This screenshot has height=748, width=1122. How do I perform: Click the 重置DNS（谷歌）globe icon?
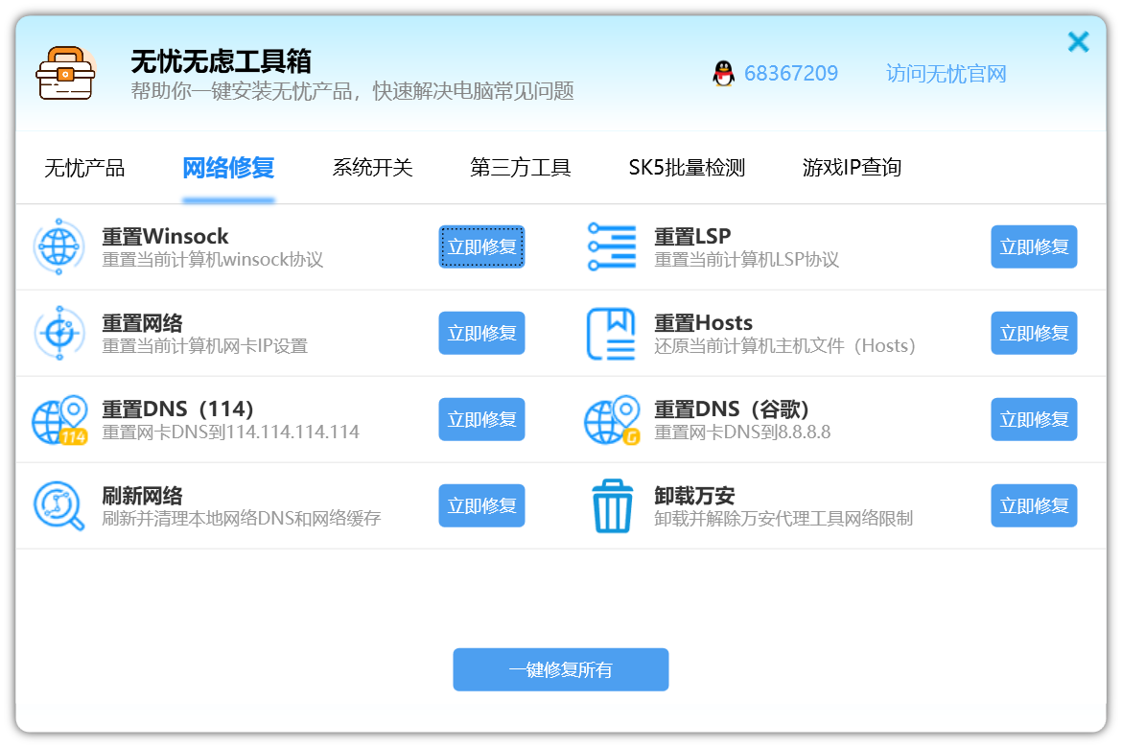pos(611,420)
